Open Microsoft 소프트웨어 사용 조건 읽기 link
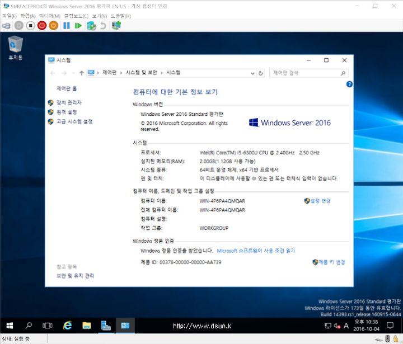This screenshot has height=344, width=403. [x=256, y=251]
